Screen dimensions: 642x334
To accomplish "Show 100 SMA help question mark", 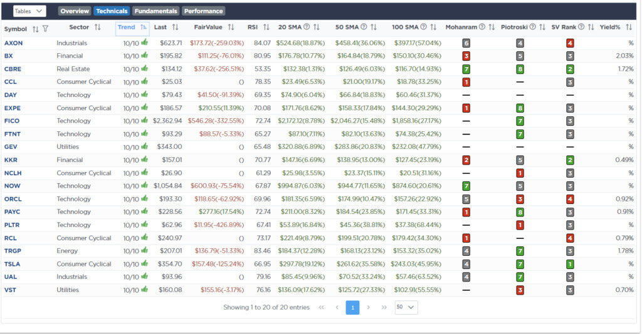I will click(x=423, y=28).
